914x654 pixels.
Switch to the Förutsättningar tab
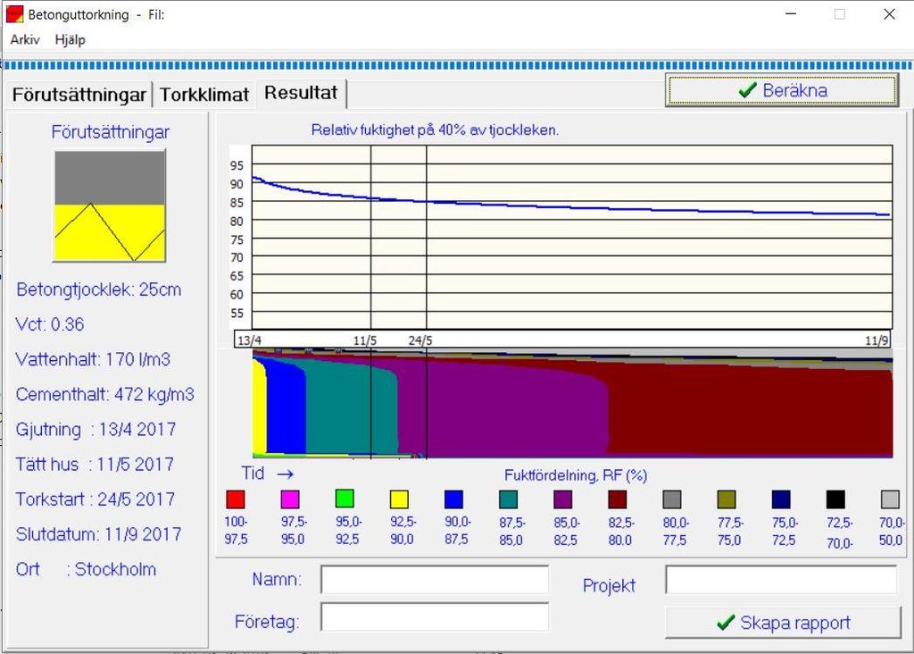(79, 95)
